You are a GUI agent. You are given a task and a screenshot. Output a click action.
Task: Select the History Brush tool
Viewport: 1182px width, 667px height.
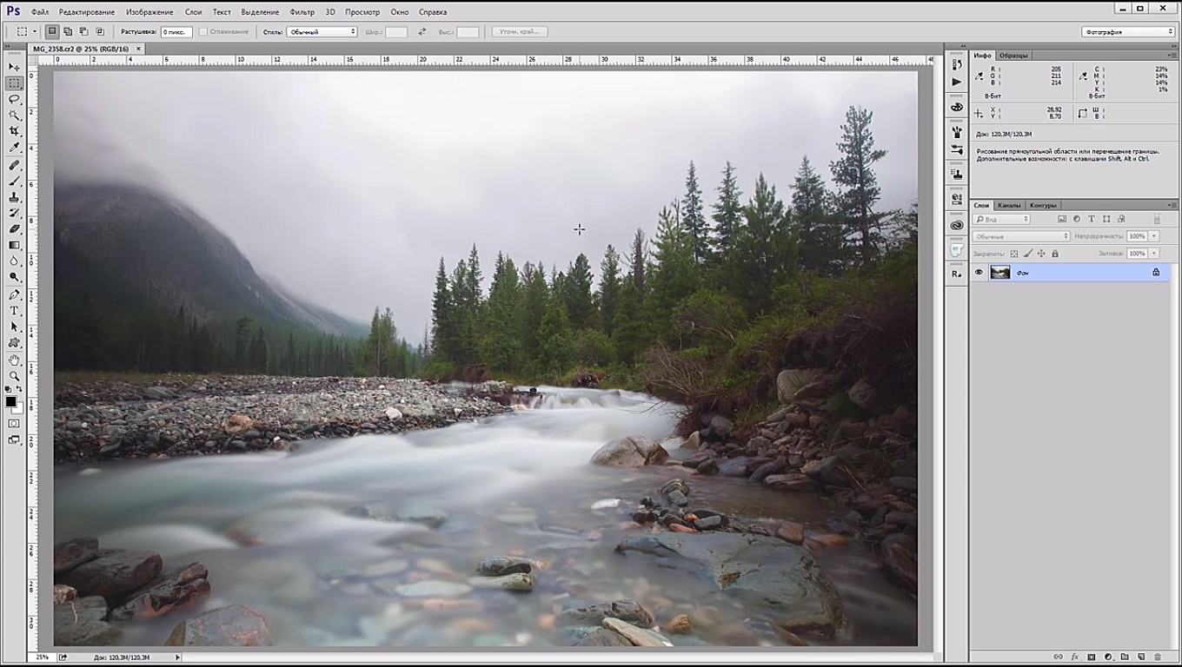(14, 213)
